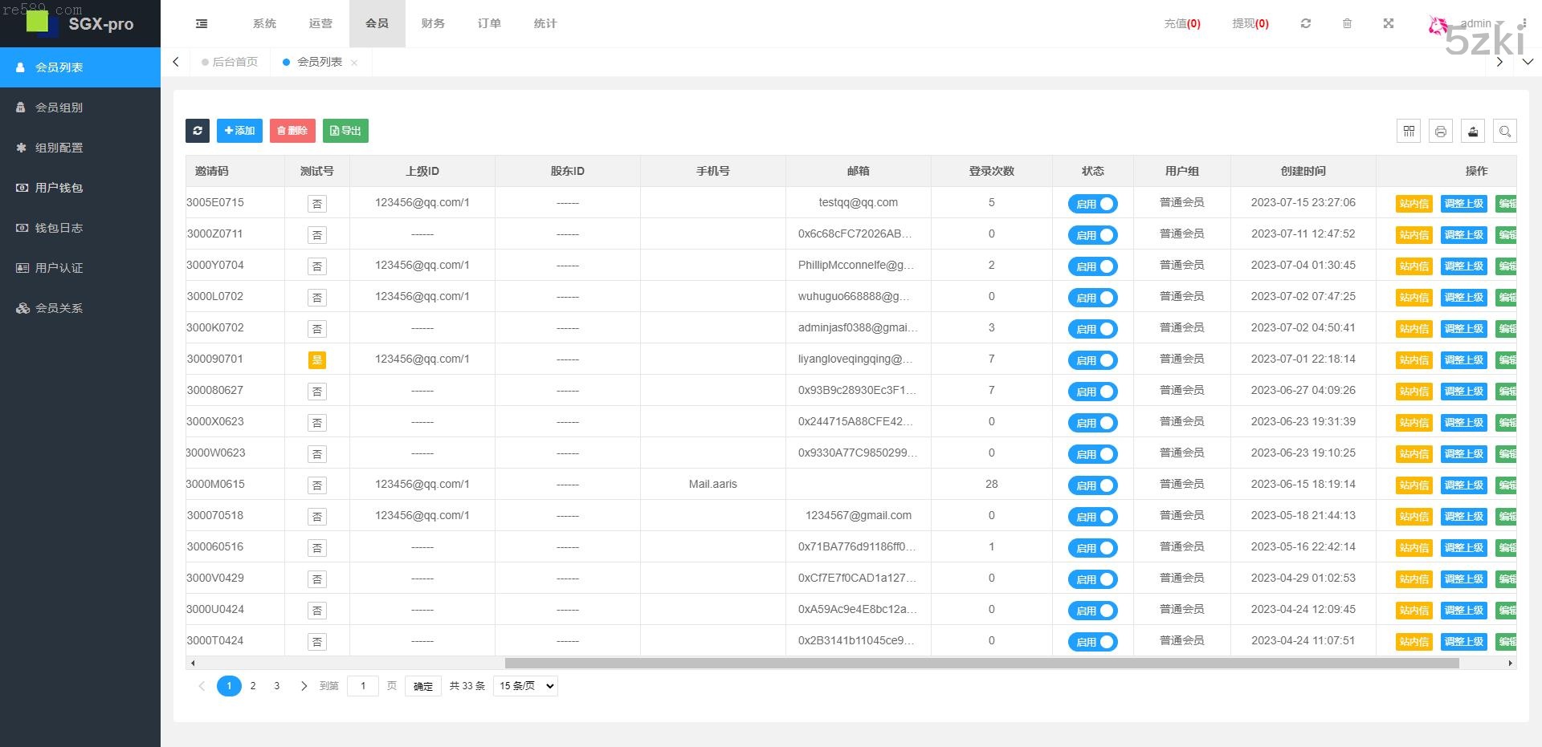Click the trash icon in top header
Image resolution: width=1542 pixels, height=747 pixels.
pos(1347,24)
